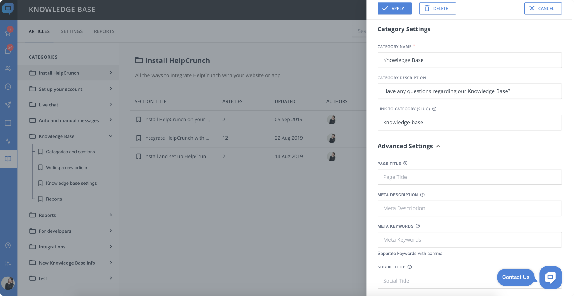The width and height of the screenshot is (574, 296).
Task: Open the chats icon with badge 34
Action: coord(8,50)
